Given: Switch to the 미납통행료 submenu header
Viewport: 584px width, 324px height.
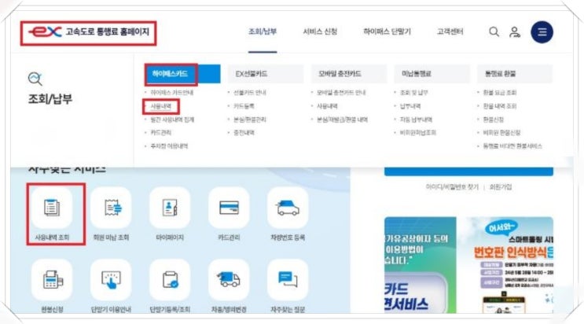Looking at the screenshot, I should click(x=432, y=74).
